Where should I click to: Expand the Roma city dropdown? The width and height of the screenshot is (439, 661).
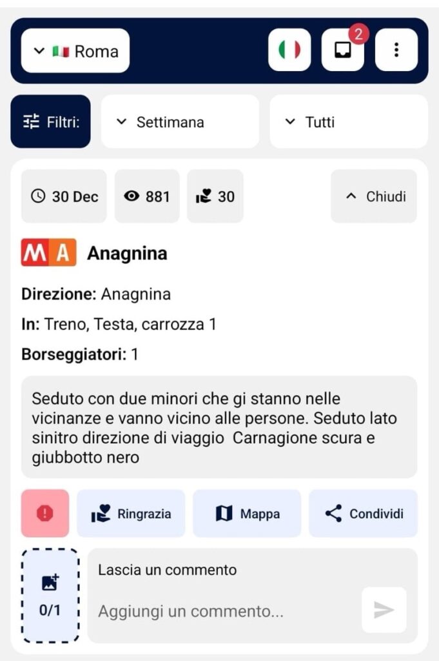(x=75, y=50)
